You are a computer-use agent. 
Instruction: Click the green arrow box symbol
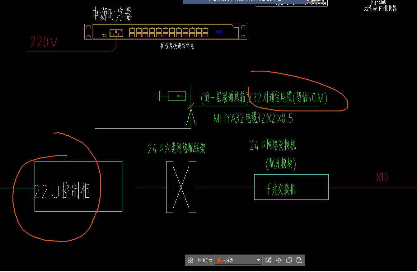tap(177, 96)
